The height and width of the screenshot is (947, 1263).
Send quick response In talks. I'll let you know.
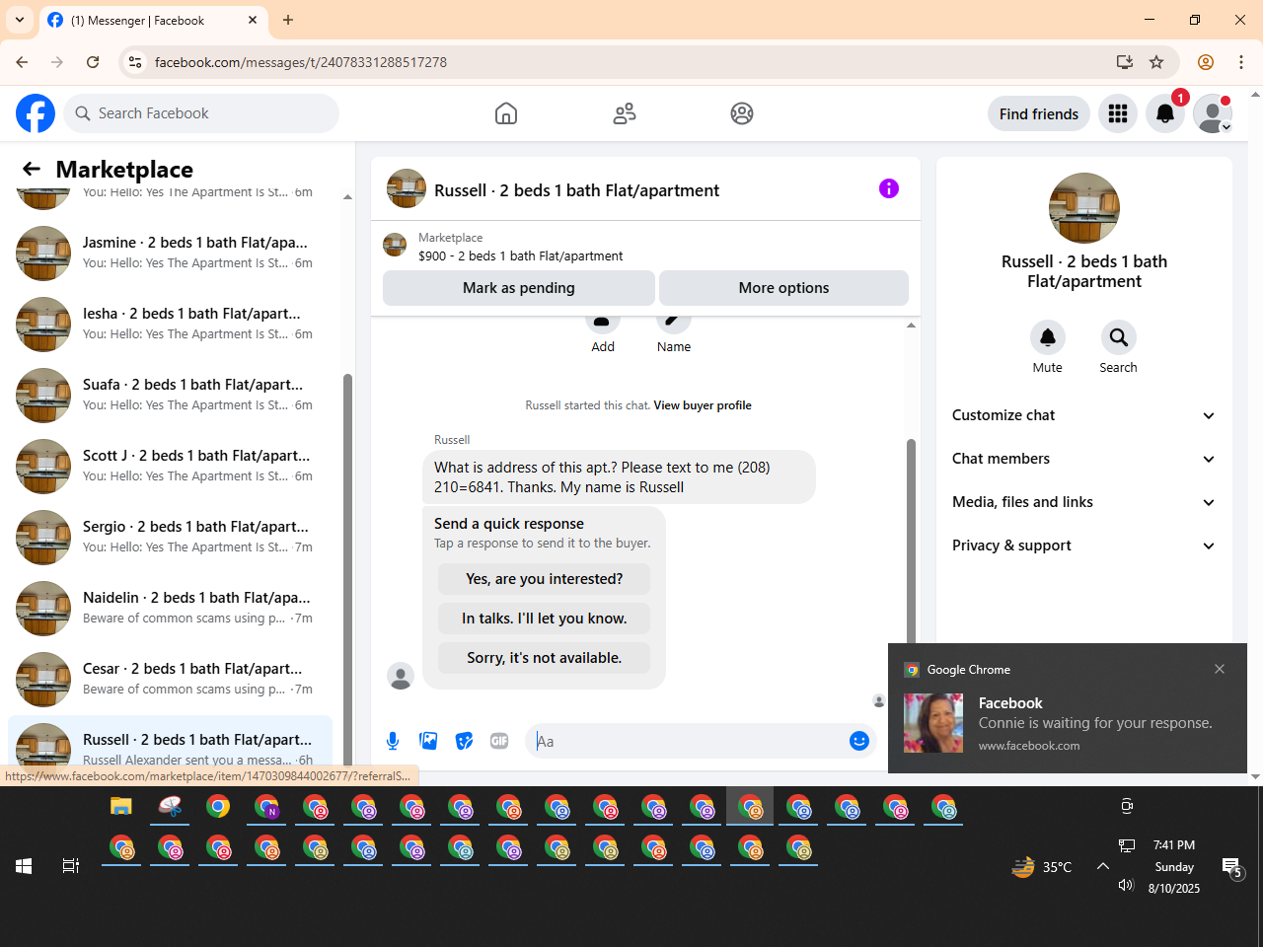tap(545, 619)
